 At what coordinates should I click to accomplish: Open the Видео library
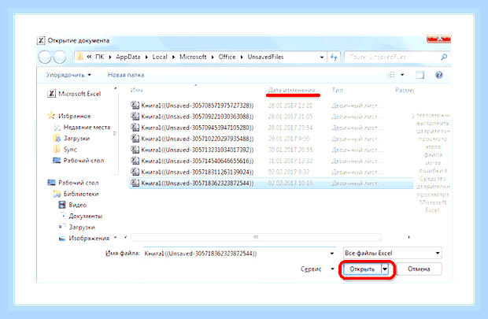click(72, 205)
